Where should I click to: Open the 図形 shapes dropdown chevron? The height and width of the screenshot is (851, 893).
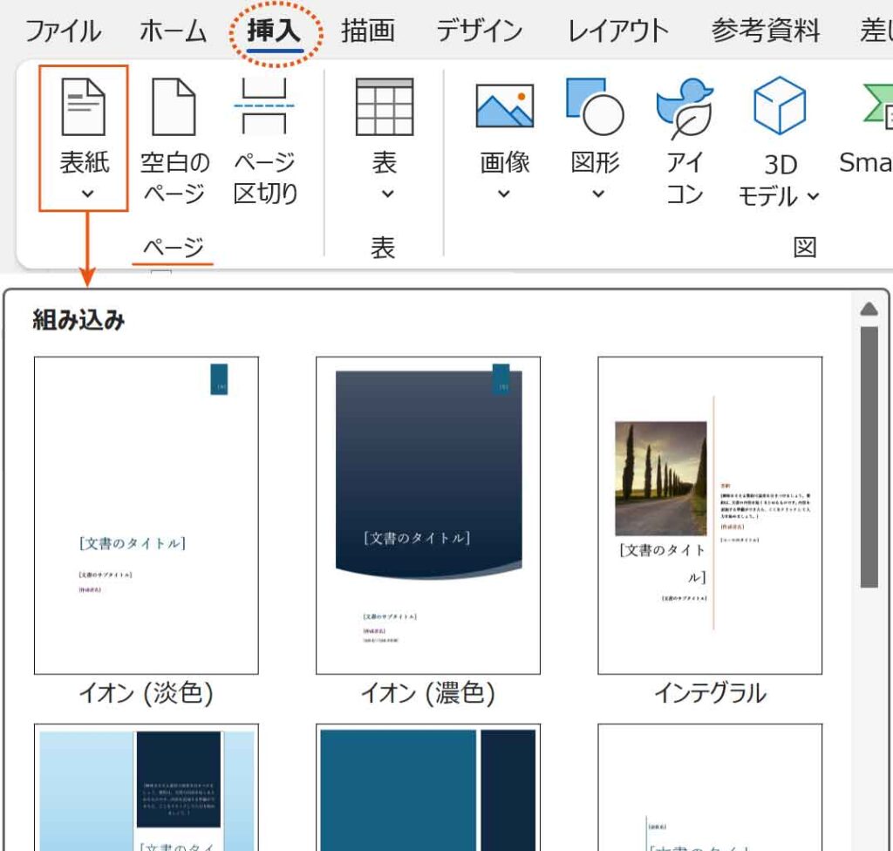597,194
